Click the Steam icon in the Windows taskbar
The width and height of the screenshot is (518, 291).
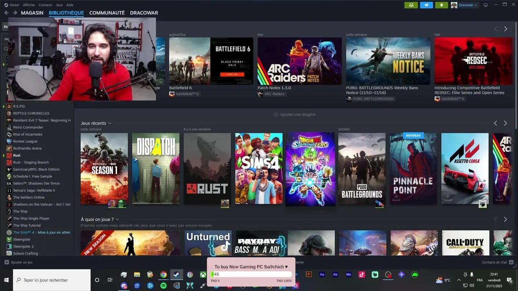(176, 274)
